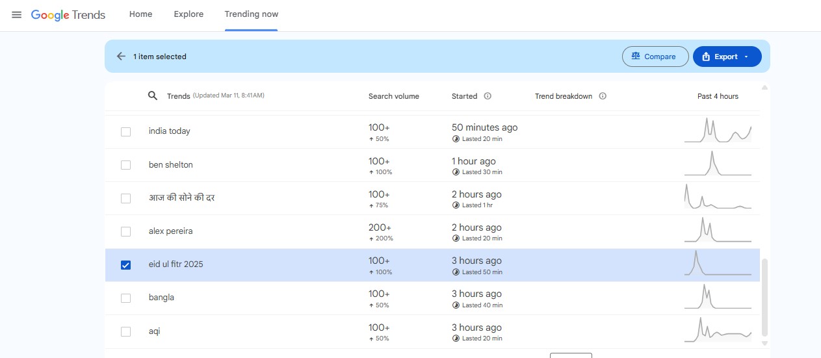Screen dimensions: 821x358
Task: Go to the Home tab
Action: [140, 14]
